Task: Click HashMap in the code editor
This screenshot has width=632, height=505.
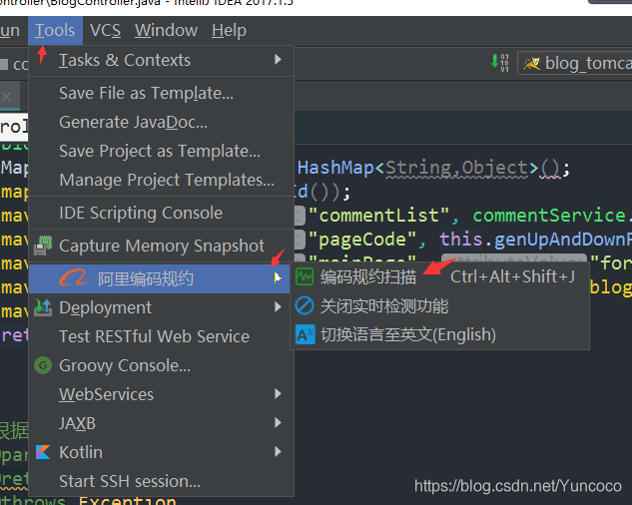Action: pyautogui.click(x=335, y=168)
